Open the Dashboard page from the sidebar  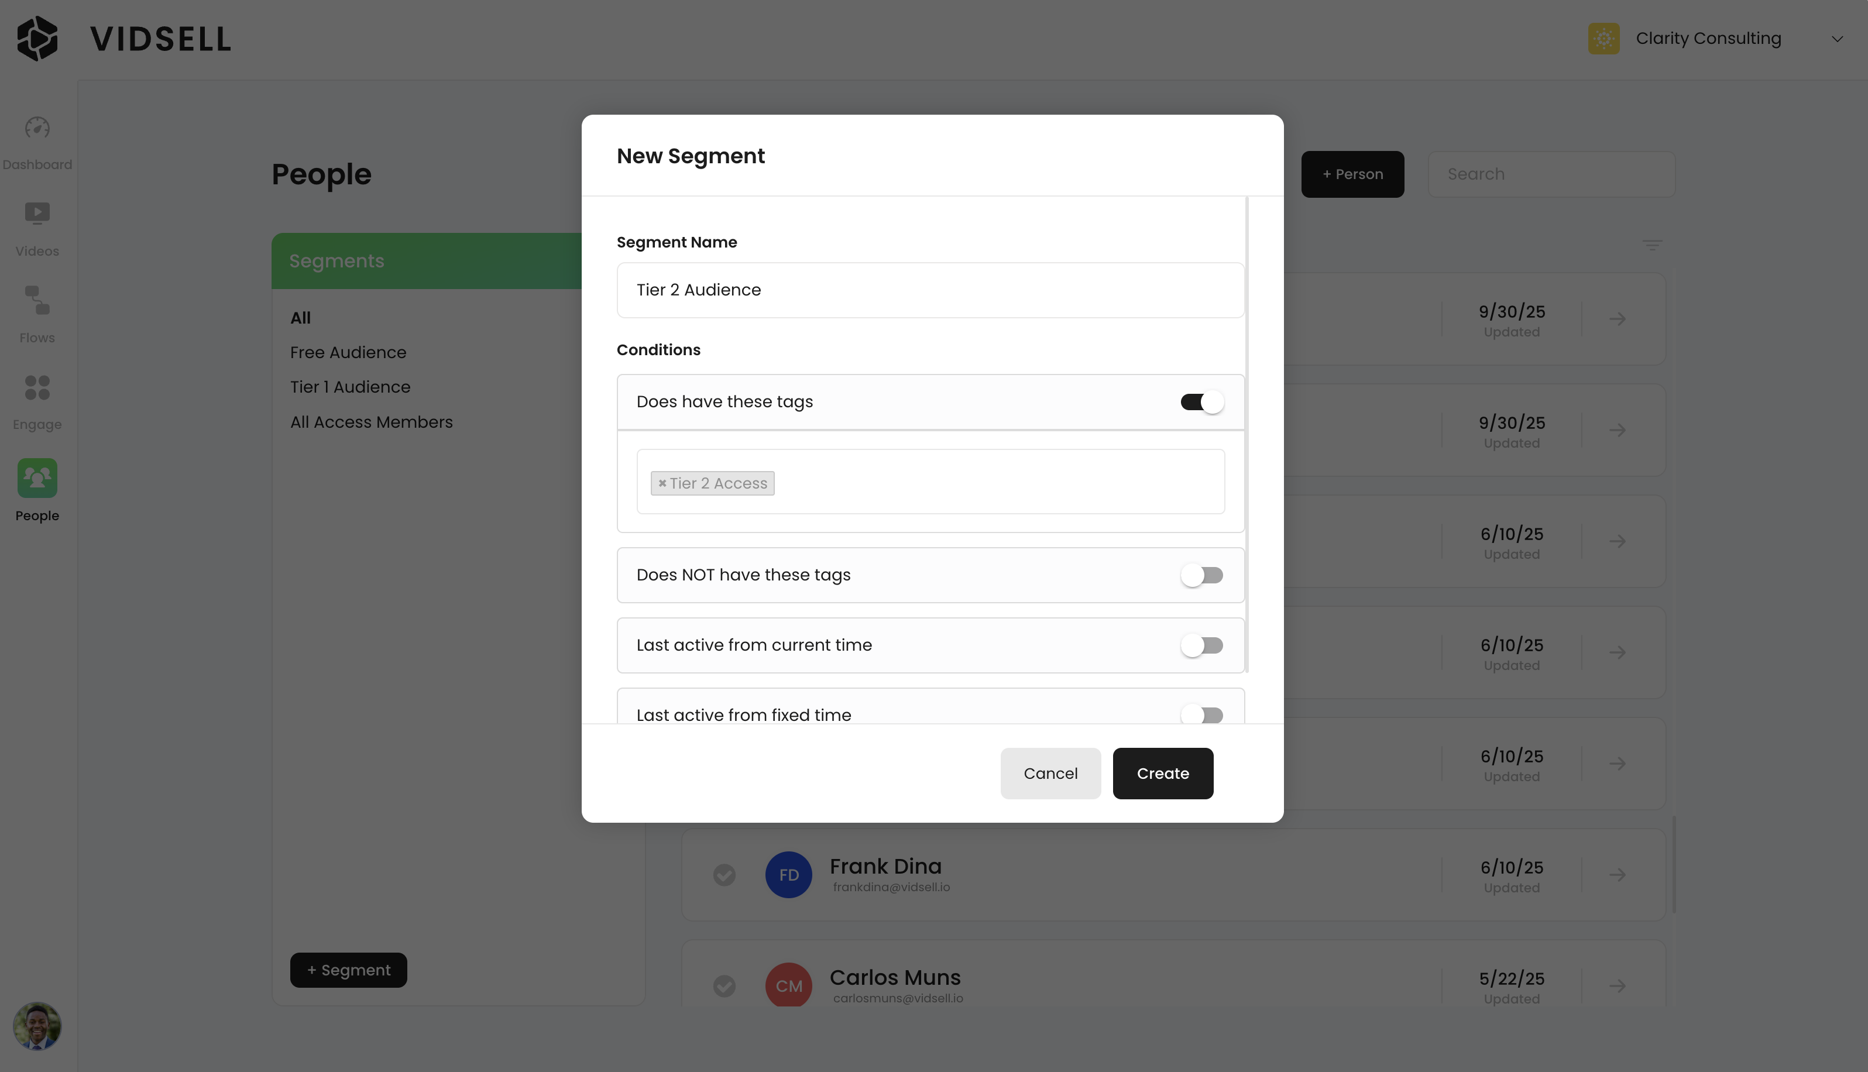37,142
